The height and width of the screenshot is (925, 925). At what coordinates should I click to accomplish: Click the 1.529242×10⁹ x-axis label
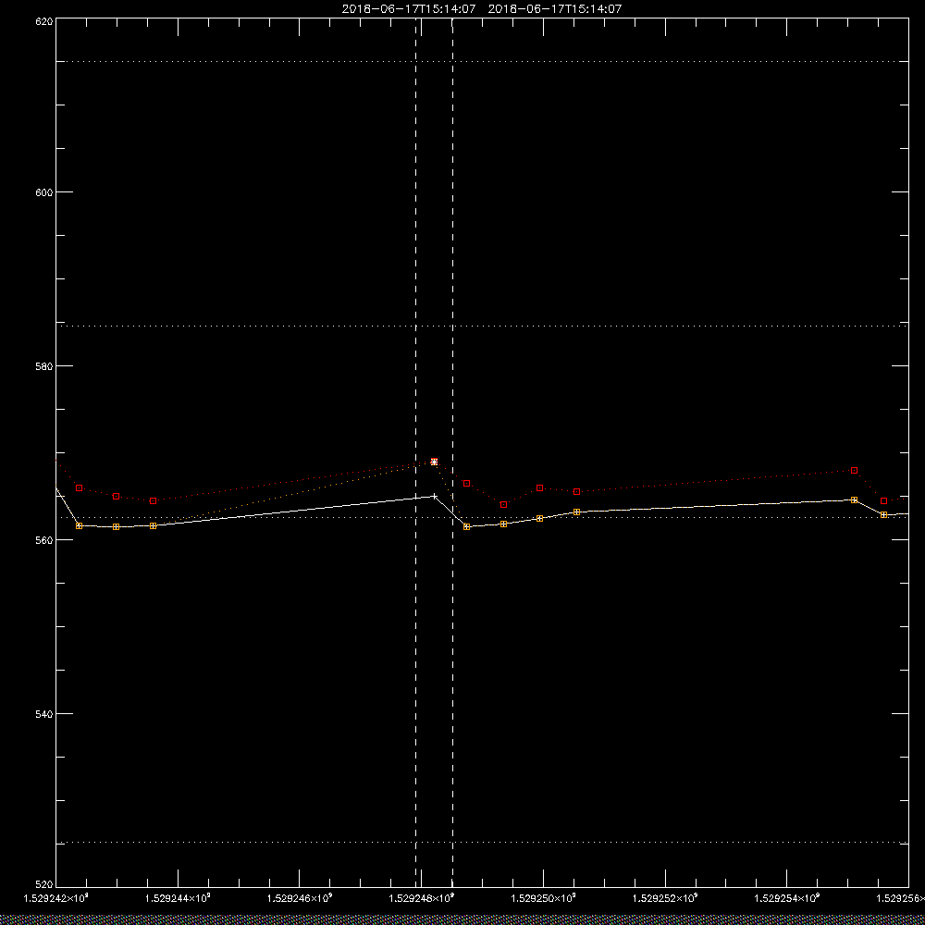click(56, 898)
